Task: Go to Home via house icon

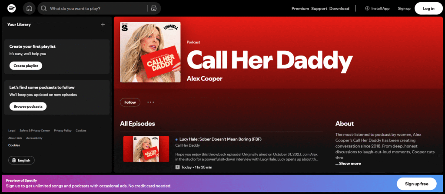Action: (29, 8)
